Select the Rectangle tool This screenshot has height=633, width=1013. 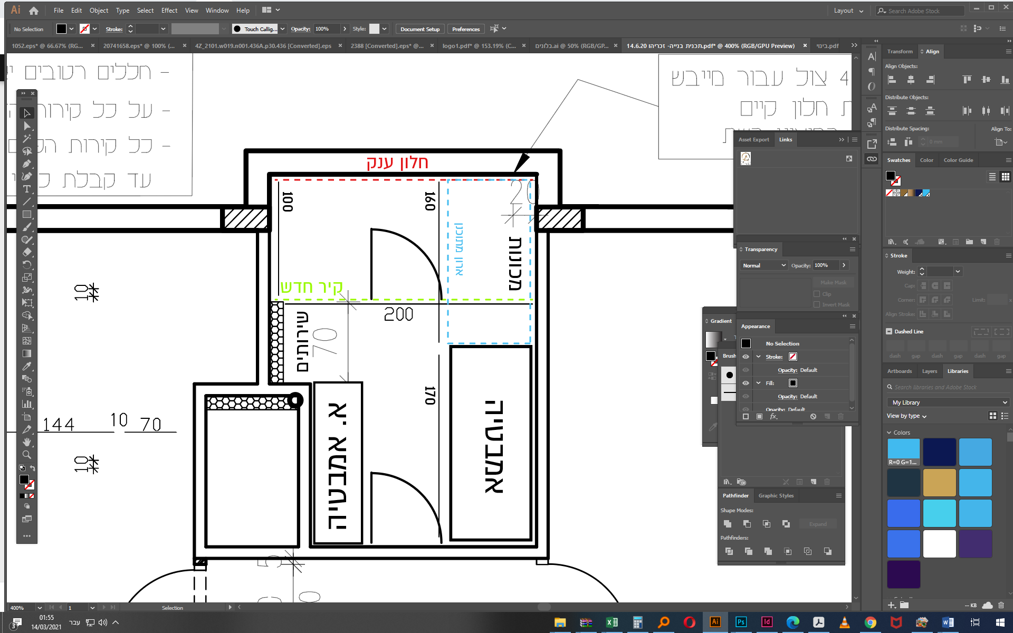(27, 214)
